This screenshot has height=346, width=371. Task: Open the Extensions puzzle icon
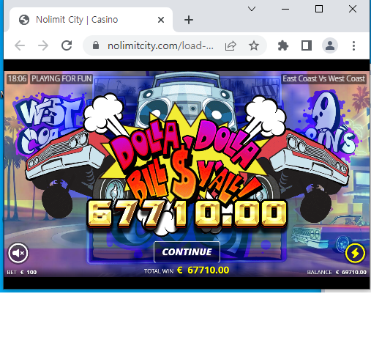[x=283, y=45]
